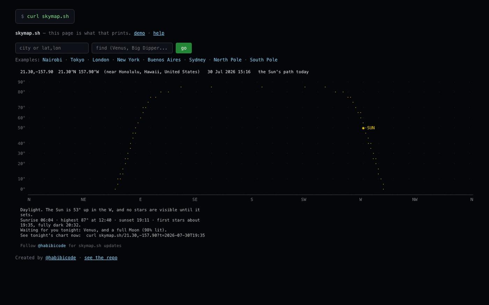Select the Nairobi example

coord(52,60)
